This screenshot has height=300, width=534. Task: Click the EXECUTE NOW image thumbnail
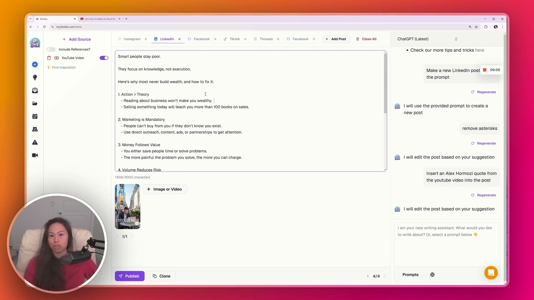tap(128, 207)
